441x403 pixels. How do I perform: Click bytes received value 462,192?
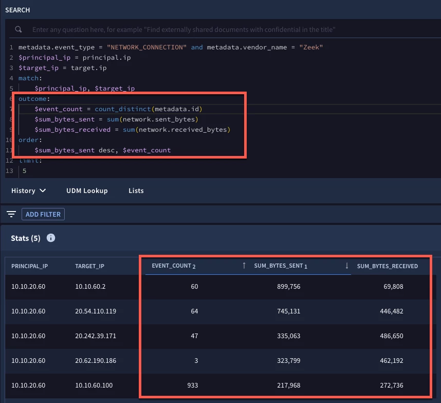(x=392, y=360)
